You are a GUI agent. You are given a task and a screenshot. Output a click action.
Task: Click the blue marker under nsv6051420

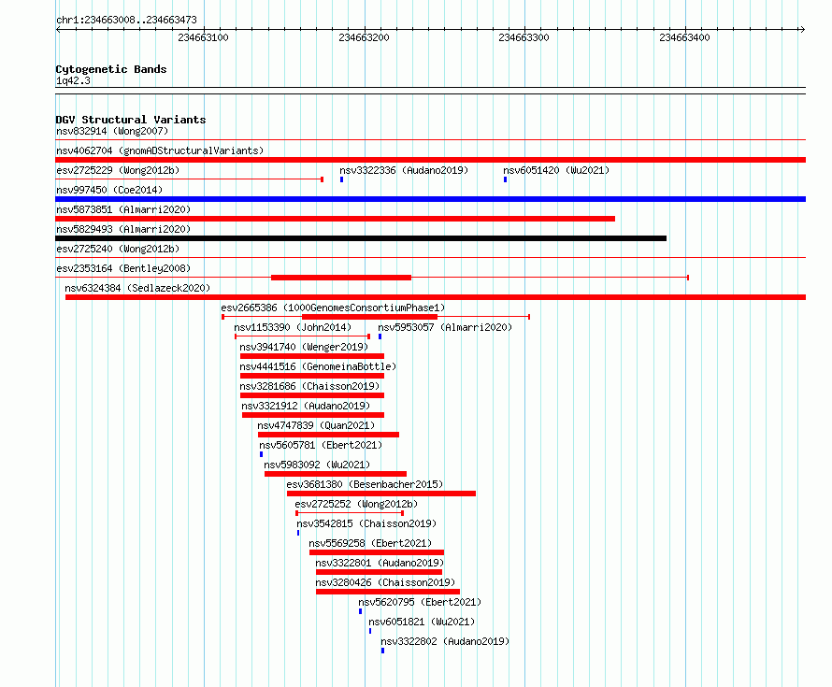(505, 179)
